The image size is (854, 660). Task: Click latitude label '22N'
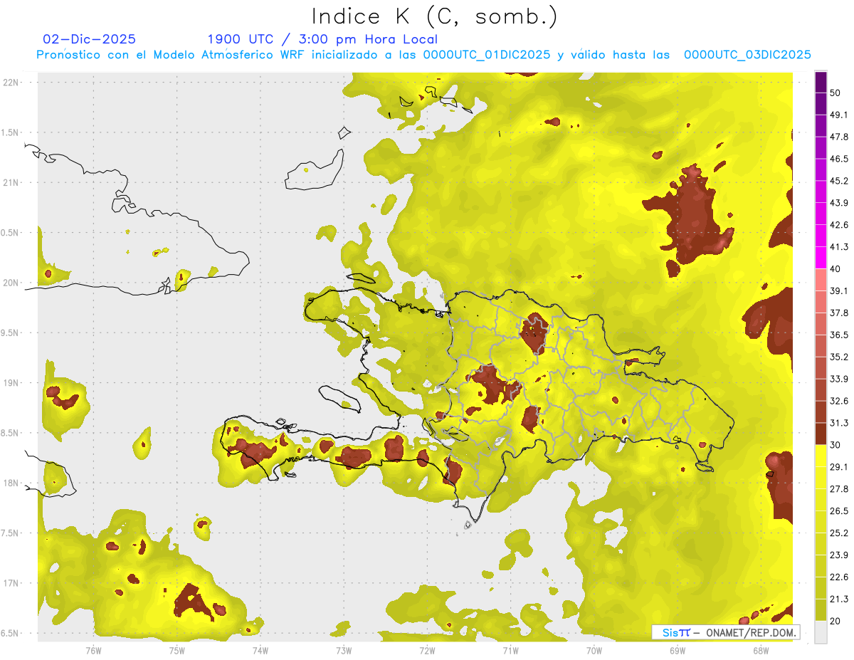11,83
